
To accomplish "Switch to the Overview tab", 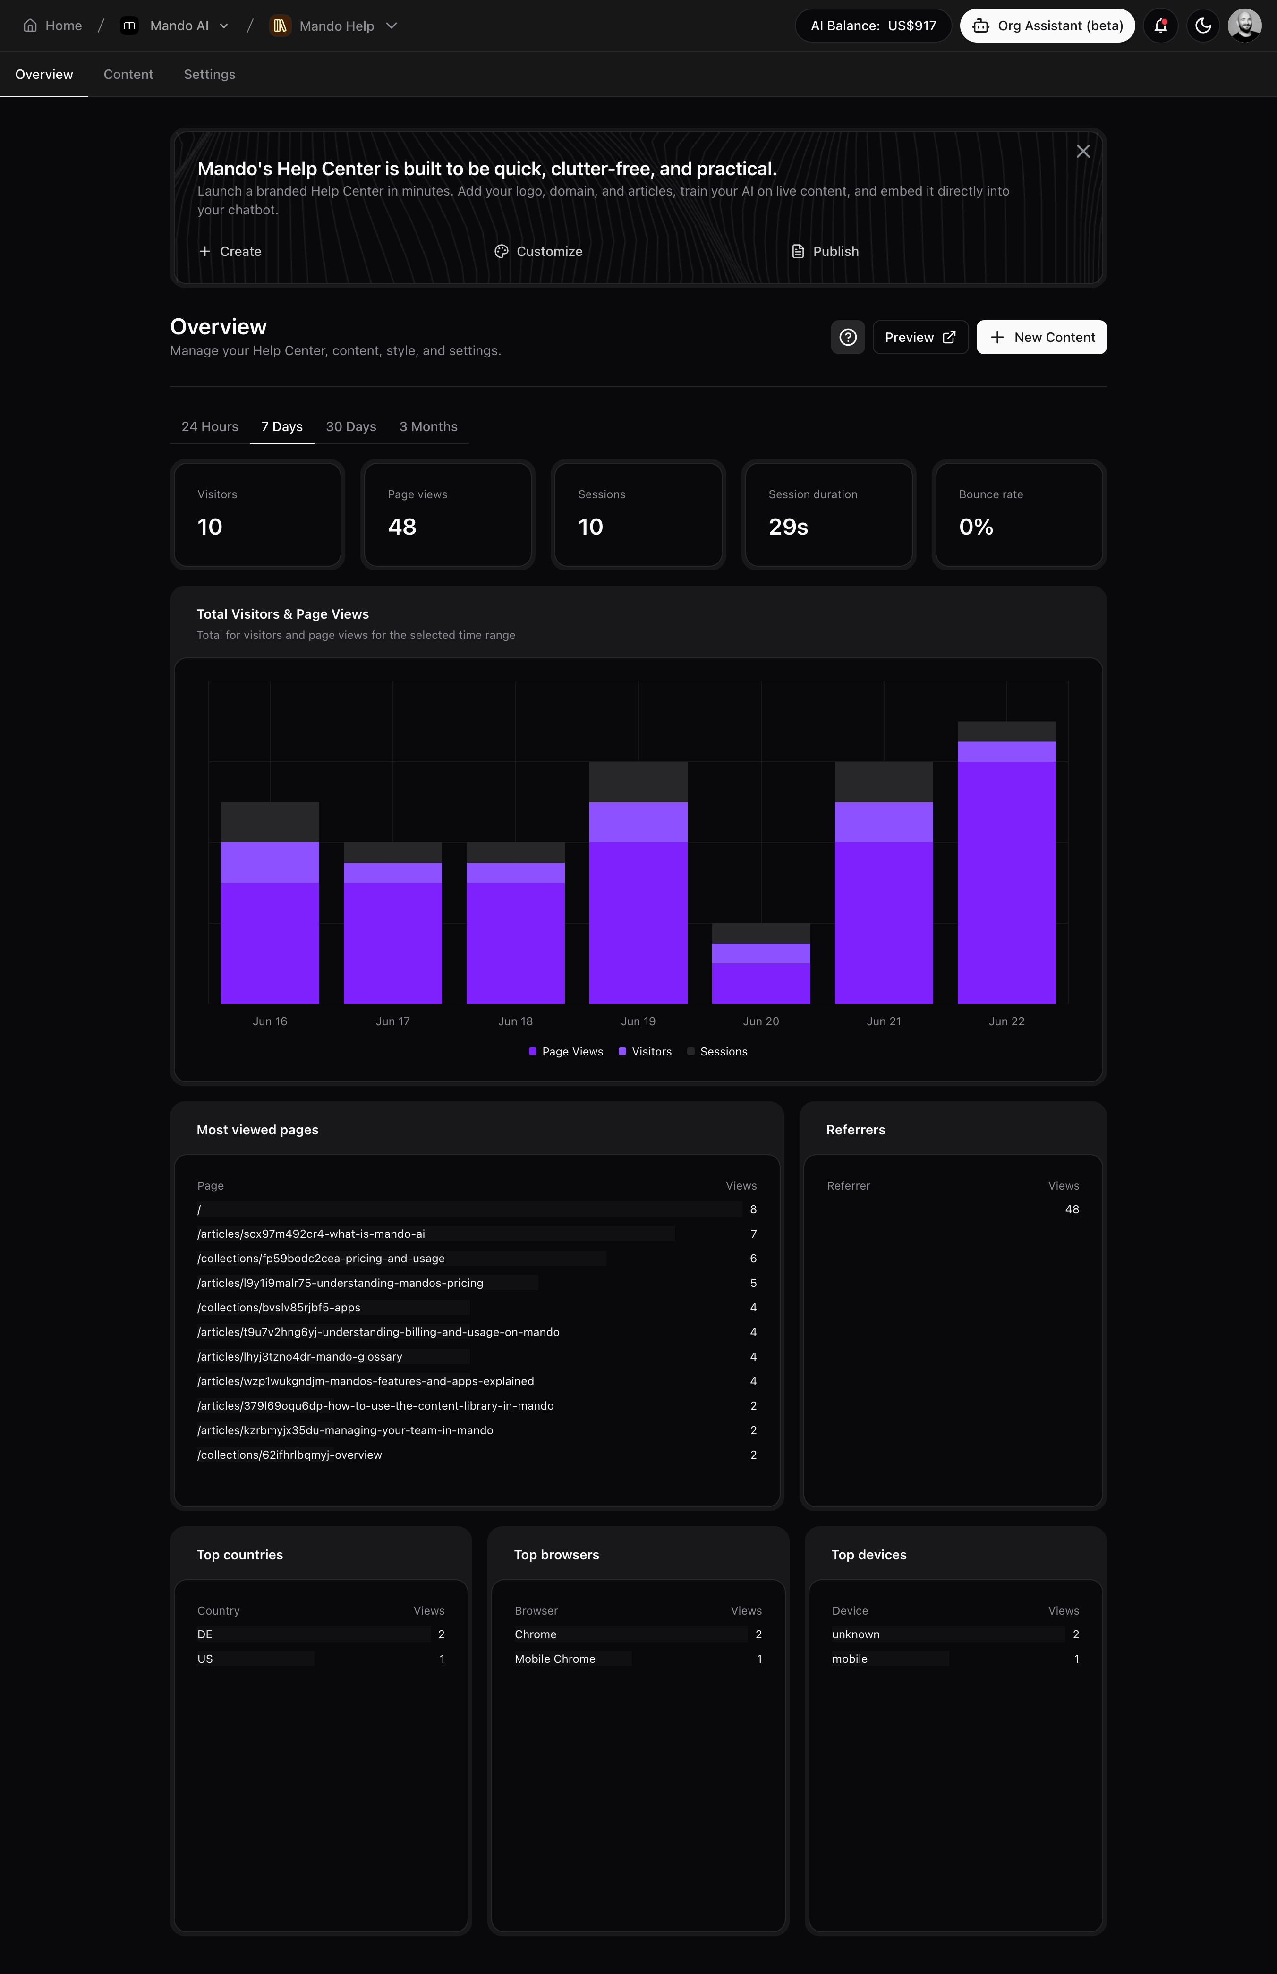I will 44,75.
